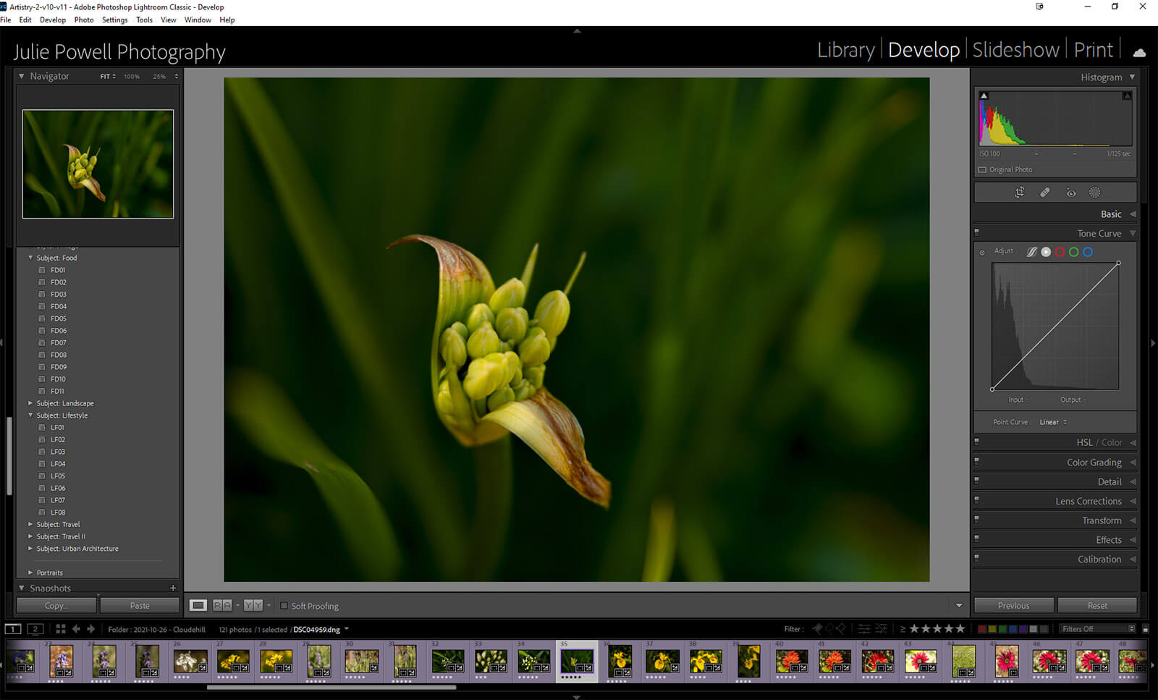
Task: Open the Filters Off dropdown
Action: 1097,629
